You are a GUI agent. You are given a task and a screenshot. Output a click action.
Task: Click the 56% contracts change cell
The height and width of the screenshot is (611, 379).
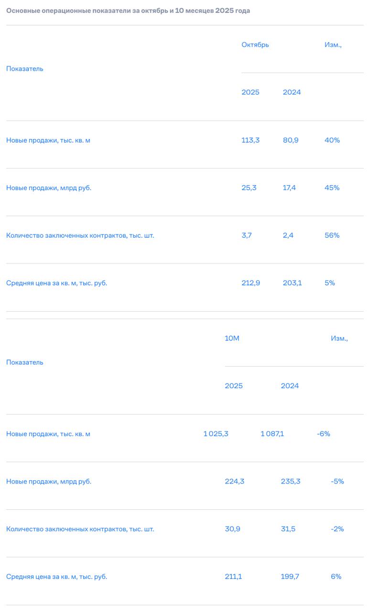coord(332,235)
